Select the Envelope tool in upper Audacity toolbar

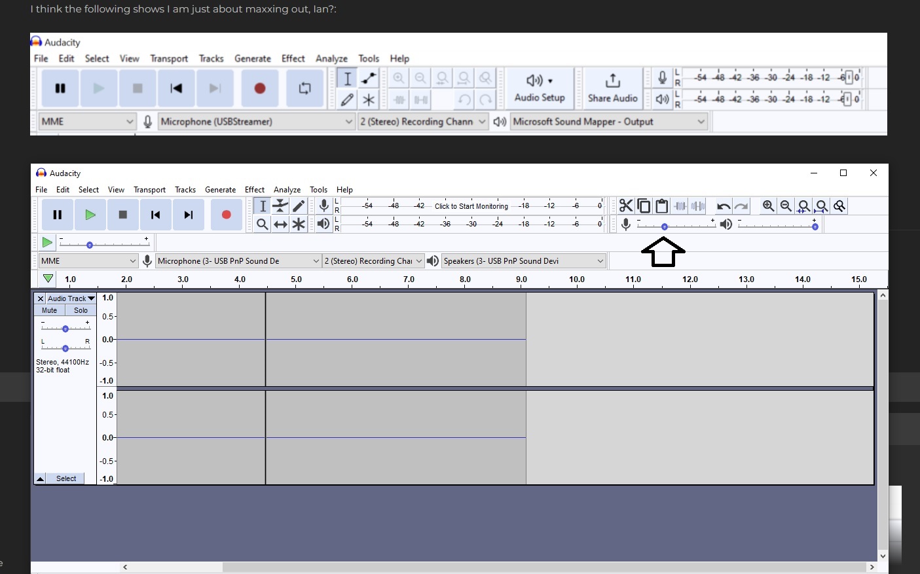[369, 79]
